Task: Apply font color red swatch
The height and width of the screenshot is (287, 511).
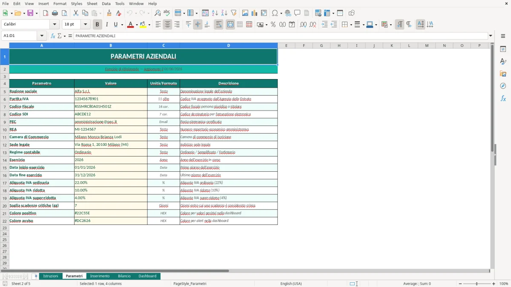Action: pos(130,25)
